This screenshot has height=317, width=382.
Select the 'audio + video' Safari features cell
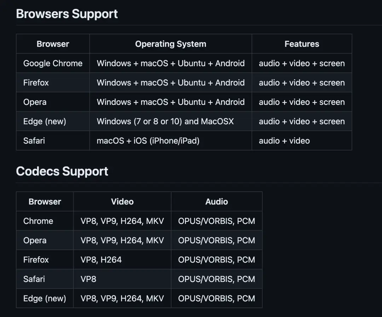click(284, 141)
